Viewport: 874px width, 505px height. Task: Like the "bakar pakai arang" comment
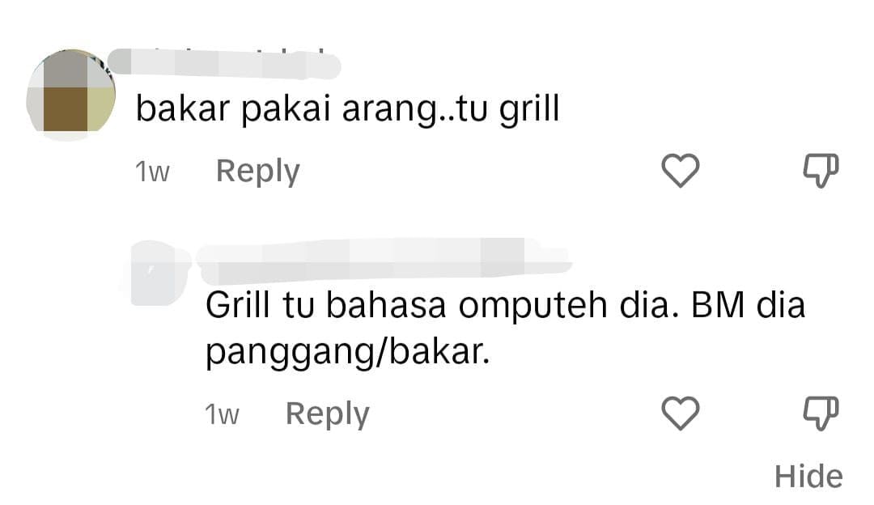(680, 171)
